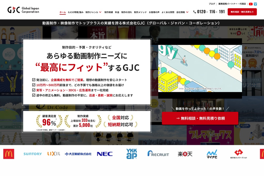Image resolution: width=264 pixels, height=176 pixels.
Task: Open the 制作実績 menu item
Action: tap(109, 12)
